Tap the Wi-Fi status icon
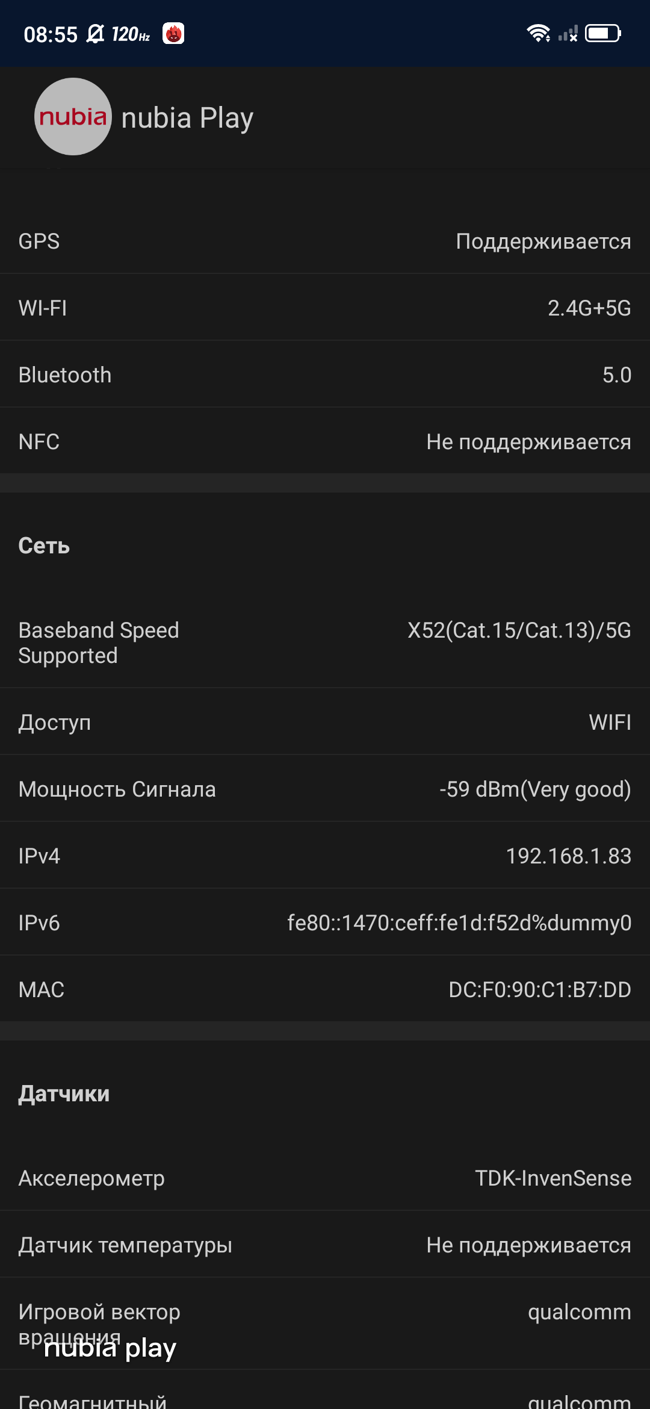650x1409 pixels. [x=538, y=33]
